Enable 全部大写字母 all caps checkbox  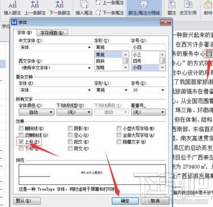119,135
